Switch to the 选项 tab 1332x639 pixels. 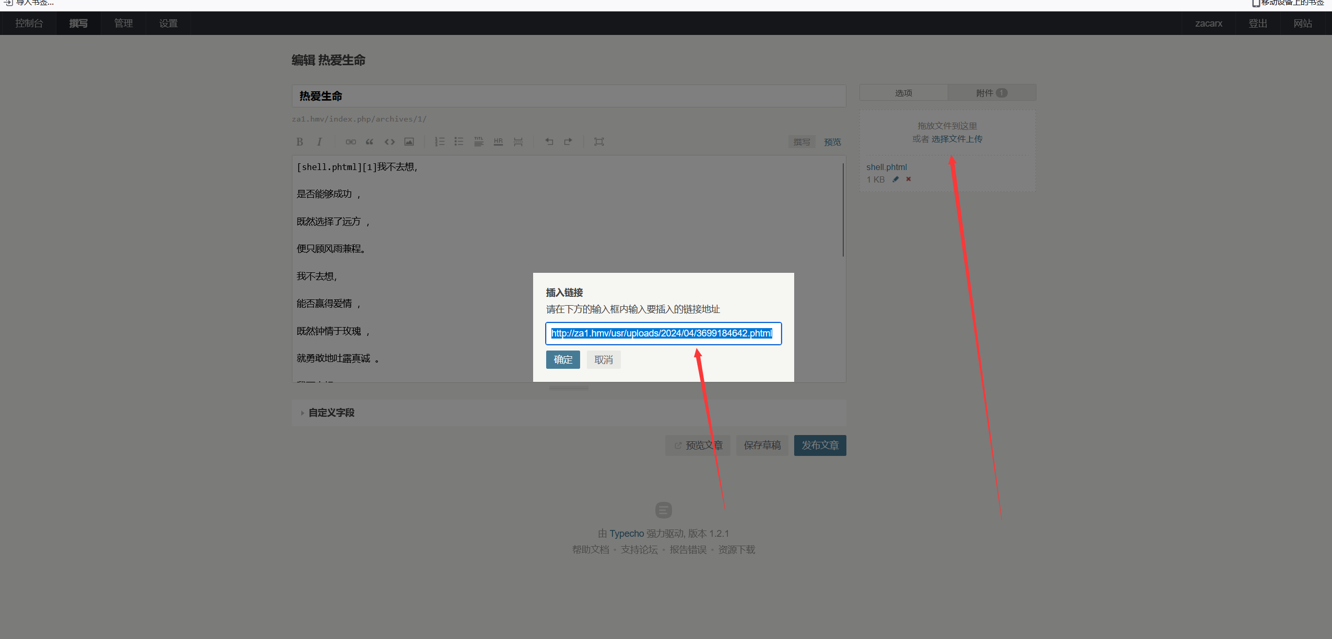[x=903, y=93]
